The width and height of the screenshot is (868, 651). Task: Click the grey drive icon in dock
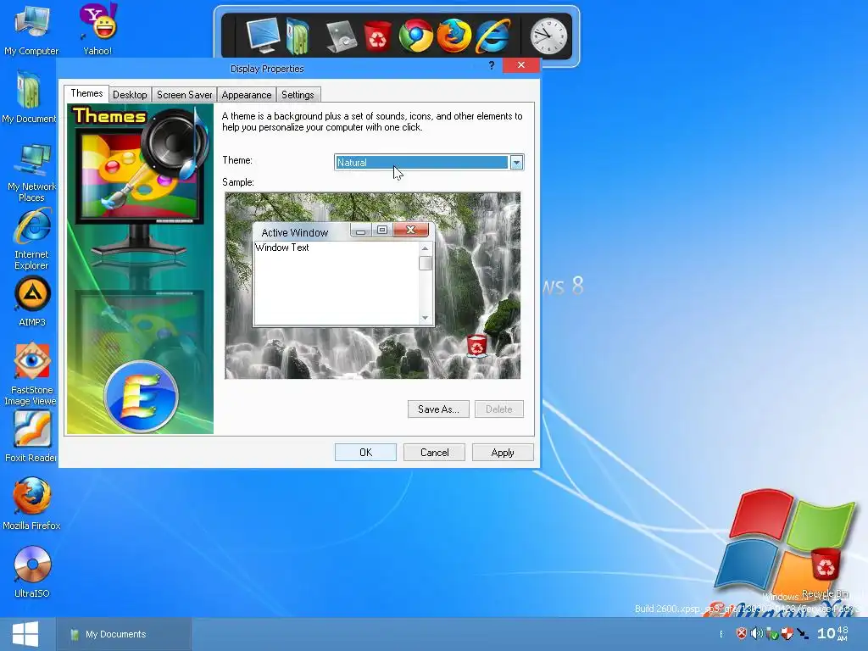[x=341, y=36]
